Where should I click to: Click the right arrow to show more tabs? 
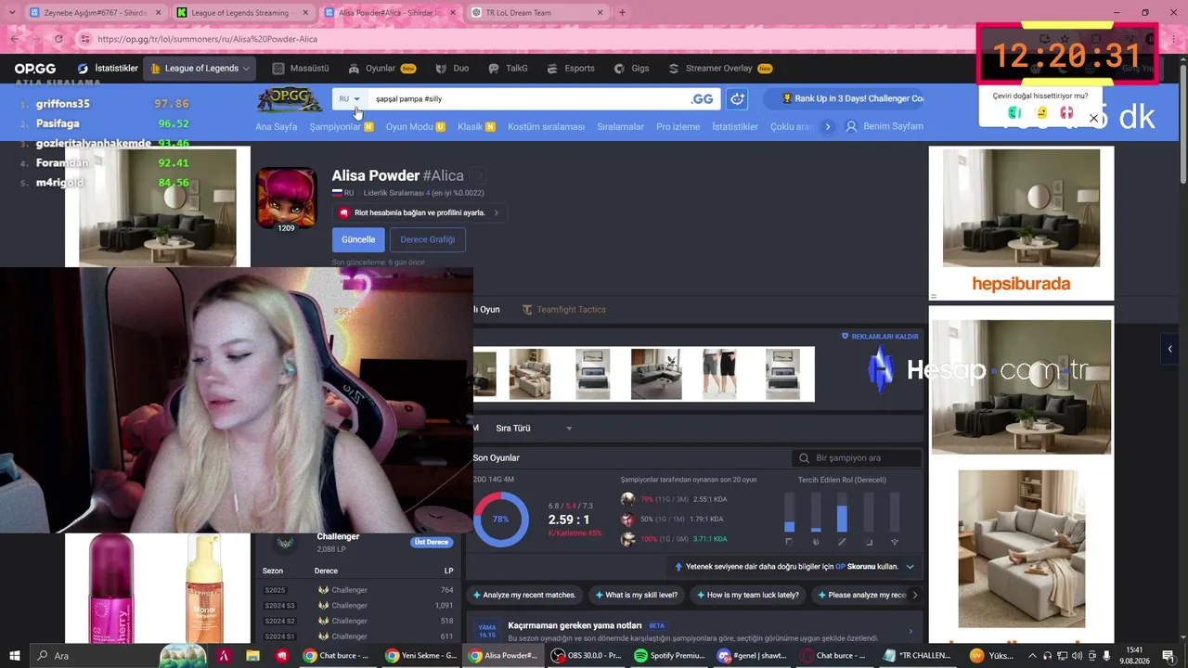[827, 127]
